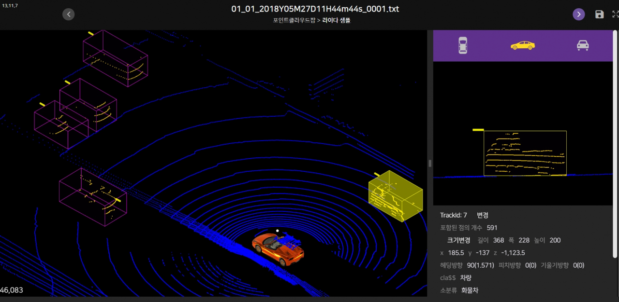Switch to side car view
The image size is (619, 302).
pos(523,45)
